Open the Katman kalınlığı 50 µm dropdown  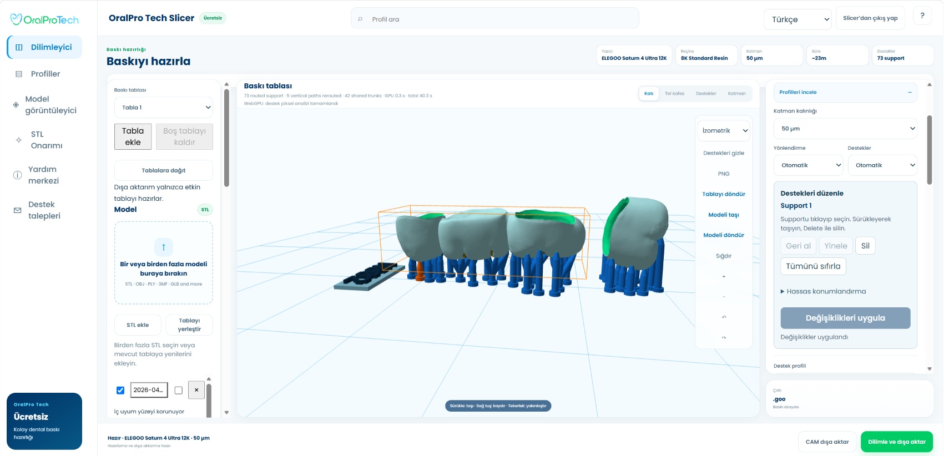pyautogui.click(x=845, y=129)
